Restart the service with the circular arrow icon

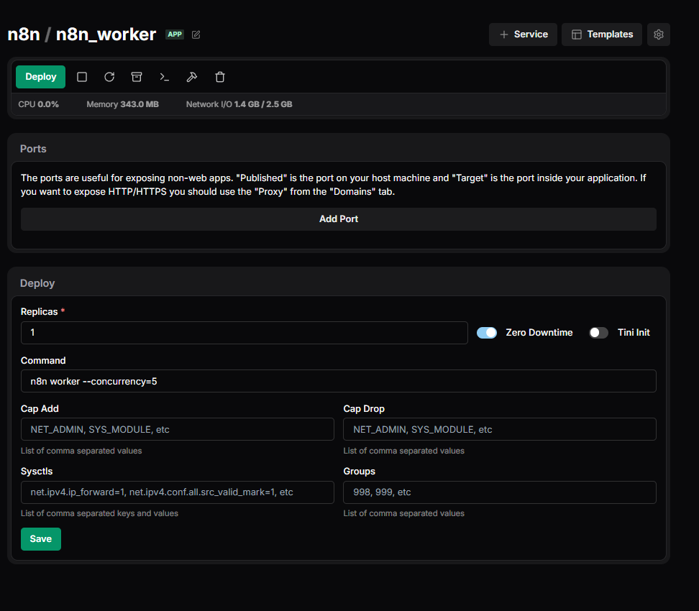coord(109,77)
